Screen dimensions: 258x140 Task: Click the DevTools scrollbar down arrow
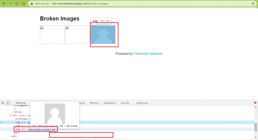tap(255, 137)
